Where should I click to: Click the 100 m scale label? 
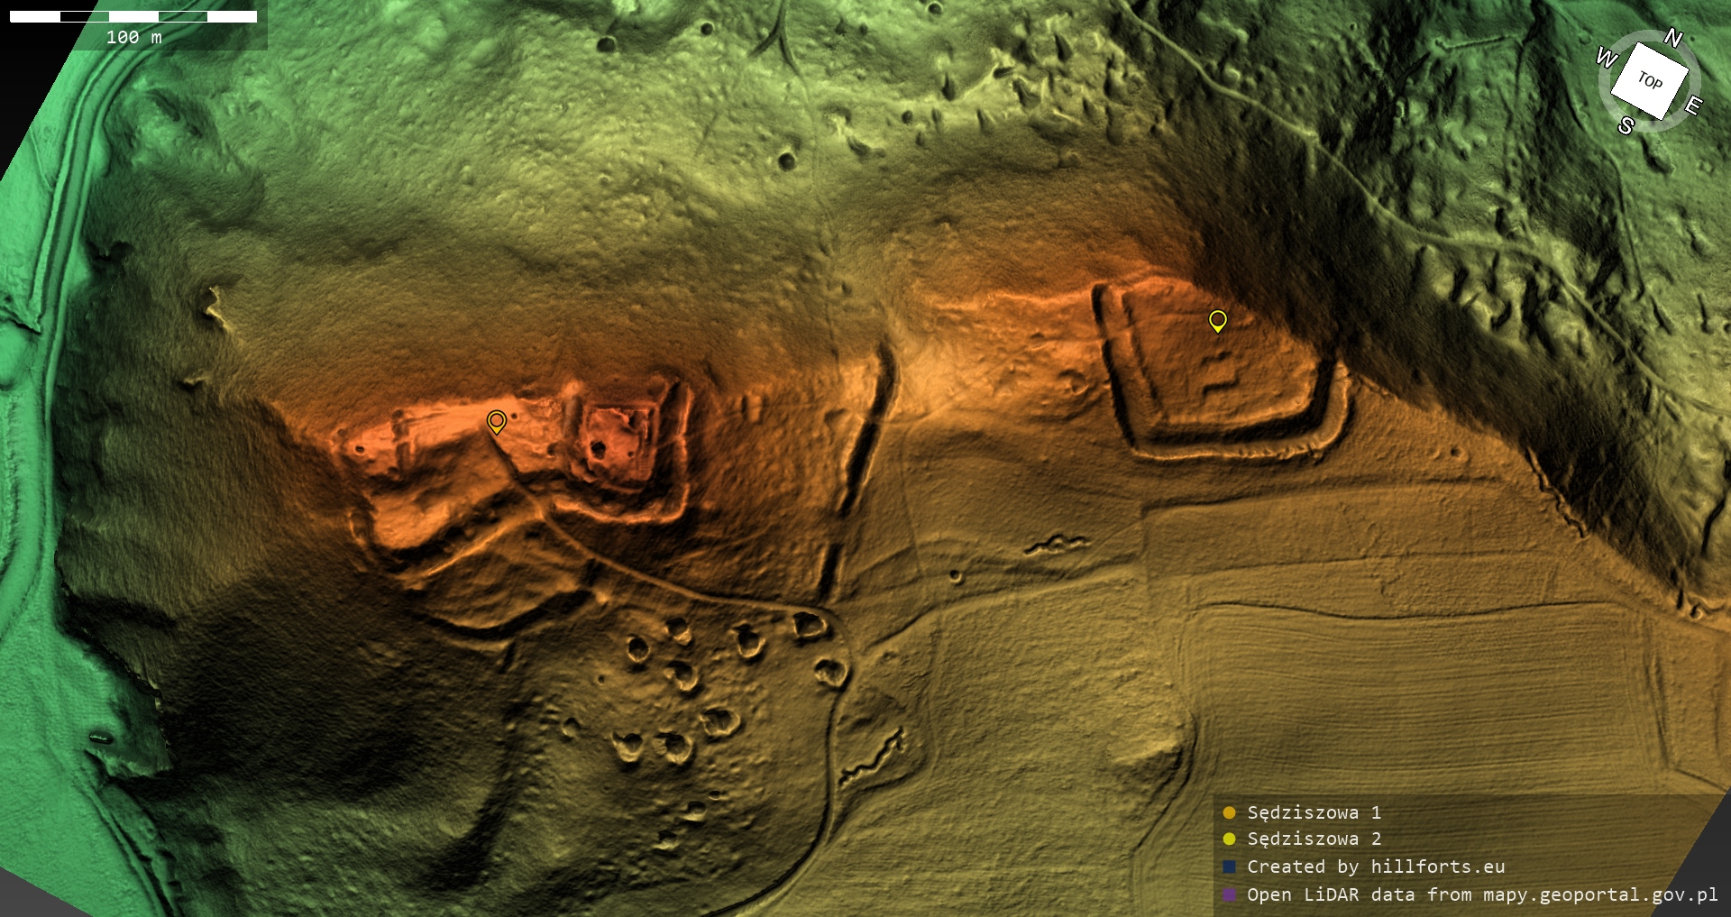click(133, 37)
